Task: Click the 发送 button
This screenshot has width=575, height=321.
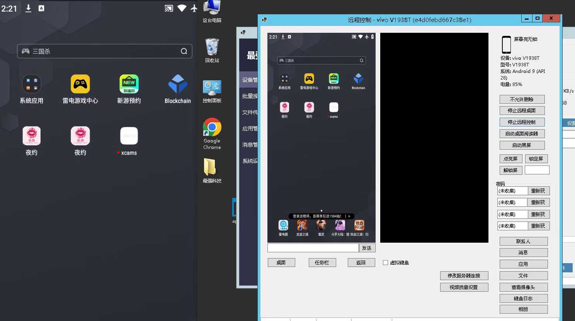Action: pos(367,248)
